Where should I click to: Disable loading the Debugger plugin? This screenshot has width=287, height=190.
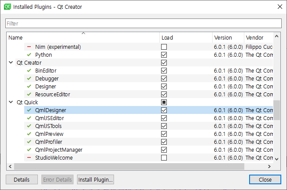[164, 78]
